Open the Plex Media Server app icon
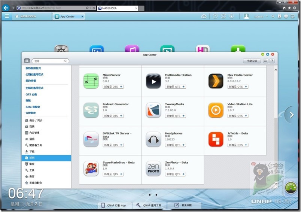301x212 pixels. tap(216, 81)
